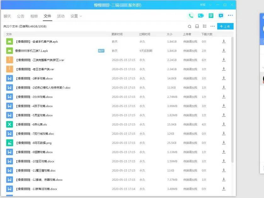Click the 举报 report link
This screenshot has width=264, height=198.
pyautogui.click(x=202, y=5)
